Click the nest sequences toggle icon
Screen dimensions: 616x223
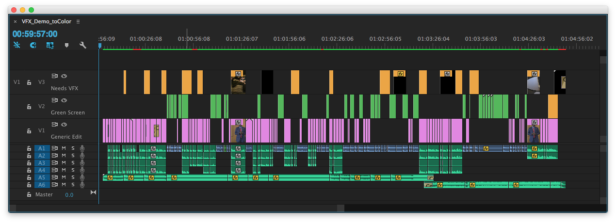[x=17, y=45]
